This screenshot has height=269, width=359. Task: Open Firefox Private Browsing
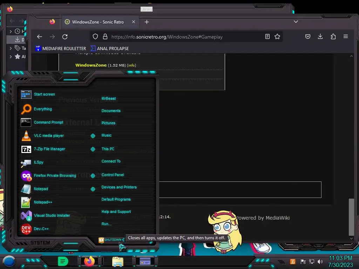point(55,175)
